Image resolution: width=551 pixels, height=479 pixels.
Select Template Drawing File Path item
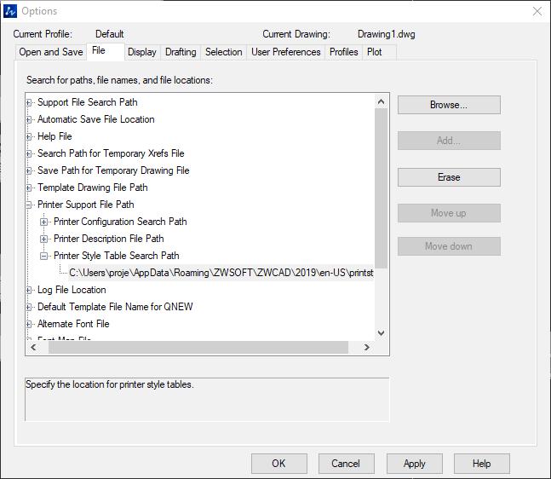(x=93, y=188)
